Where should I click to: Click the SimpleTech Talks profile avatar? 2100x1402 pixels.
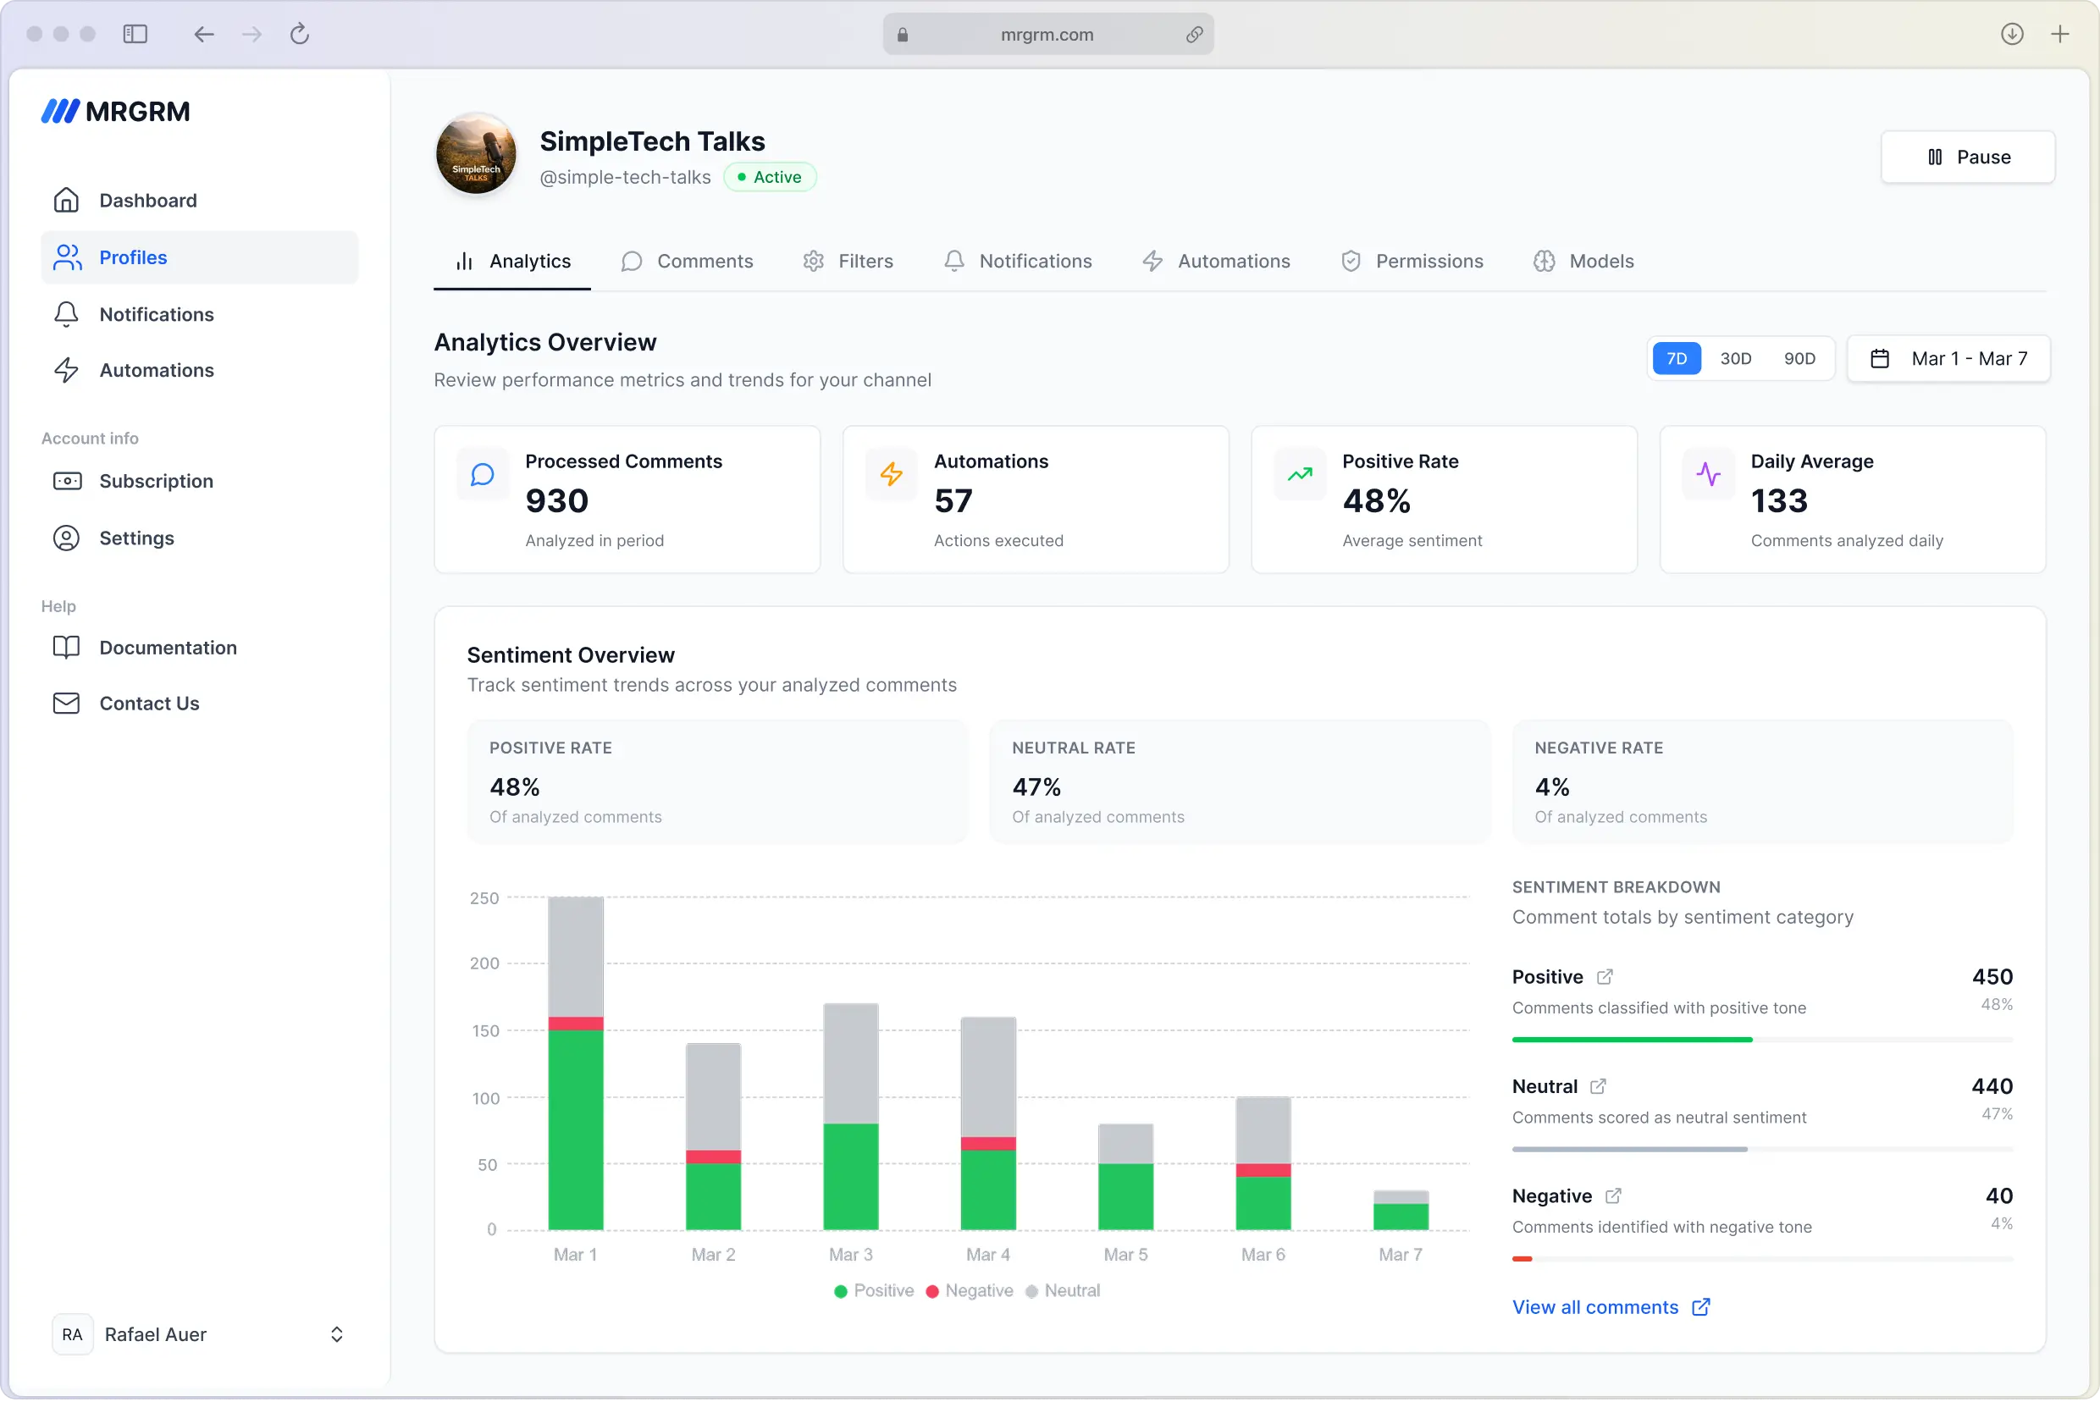pos(476,154)
